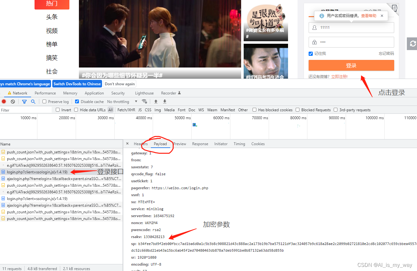Uncheck Disable cache checkbox
This screenshot has width=417, height=271.
pos(77,101)
